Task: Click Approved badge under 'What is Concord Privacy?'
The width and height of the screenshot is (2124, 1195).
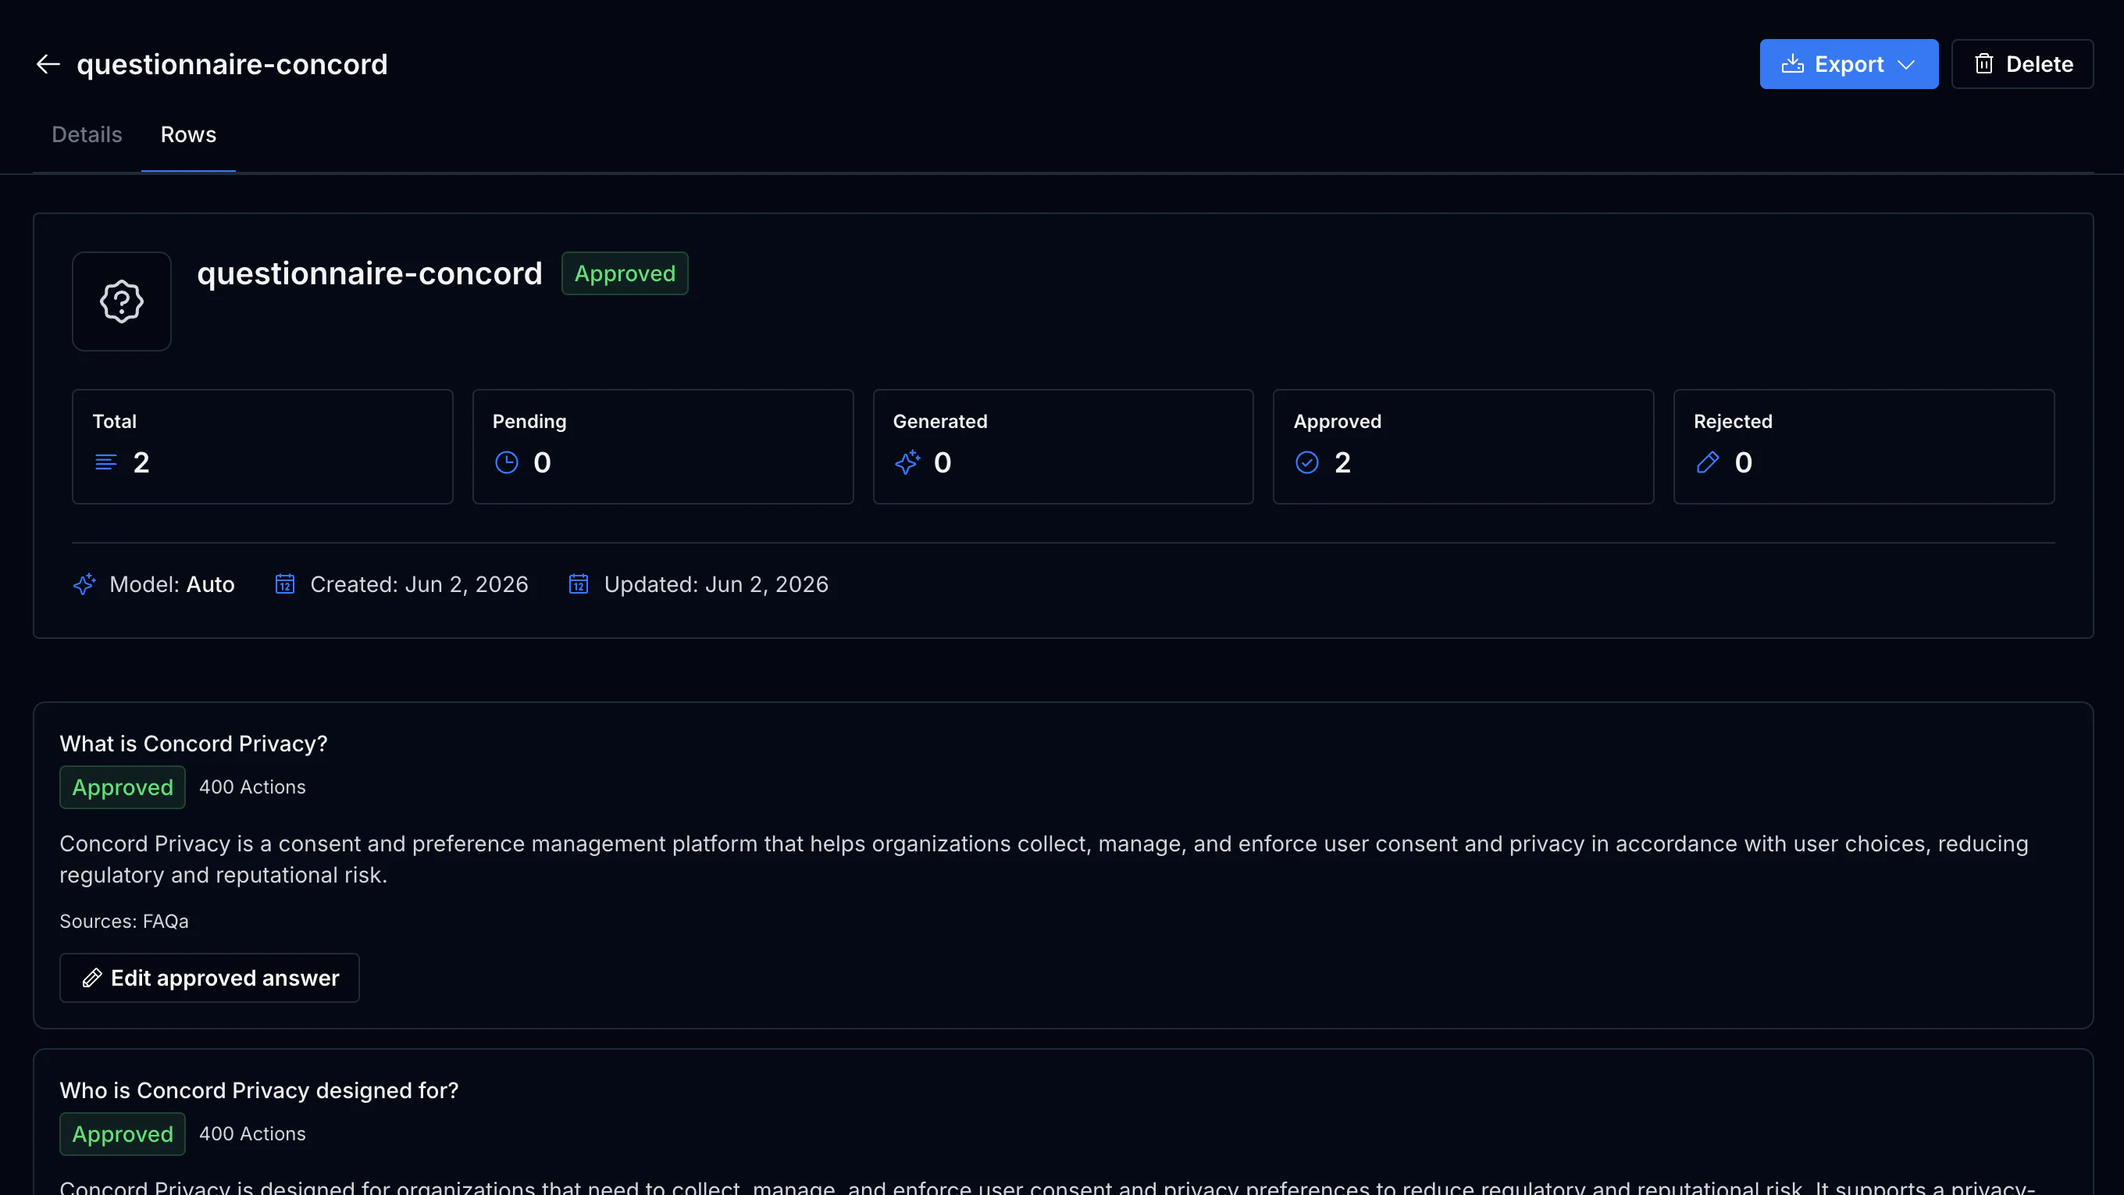Action: [x=123, y=787]
